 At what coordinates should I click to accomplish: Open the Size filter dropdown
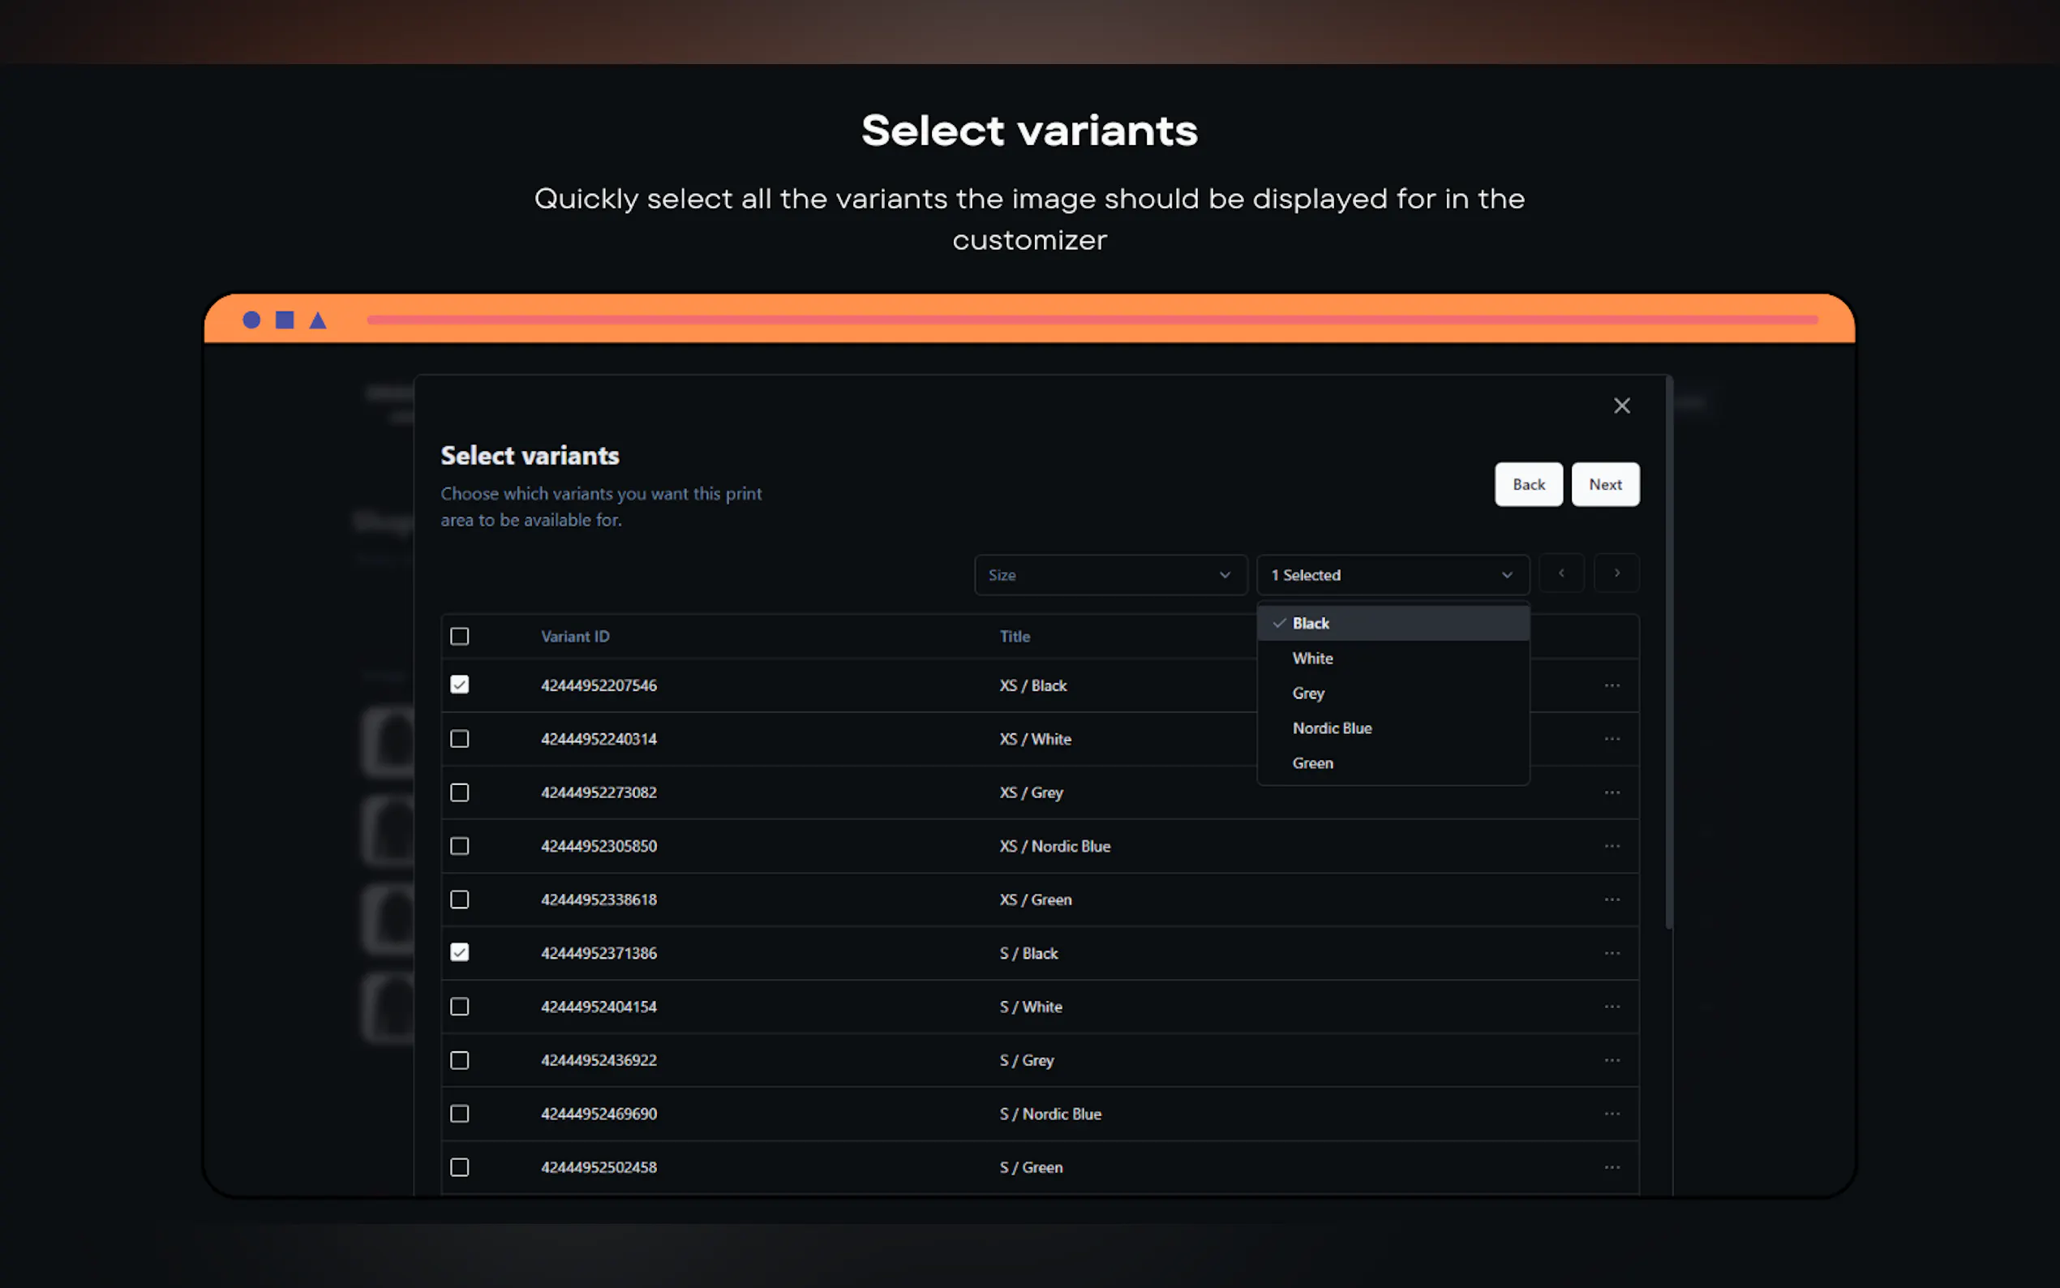tap(1109, 575)
